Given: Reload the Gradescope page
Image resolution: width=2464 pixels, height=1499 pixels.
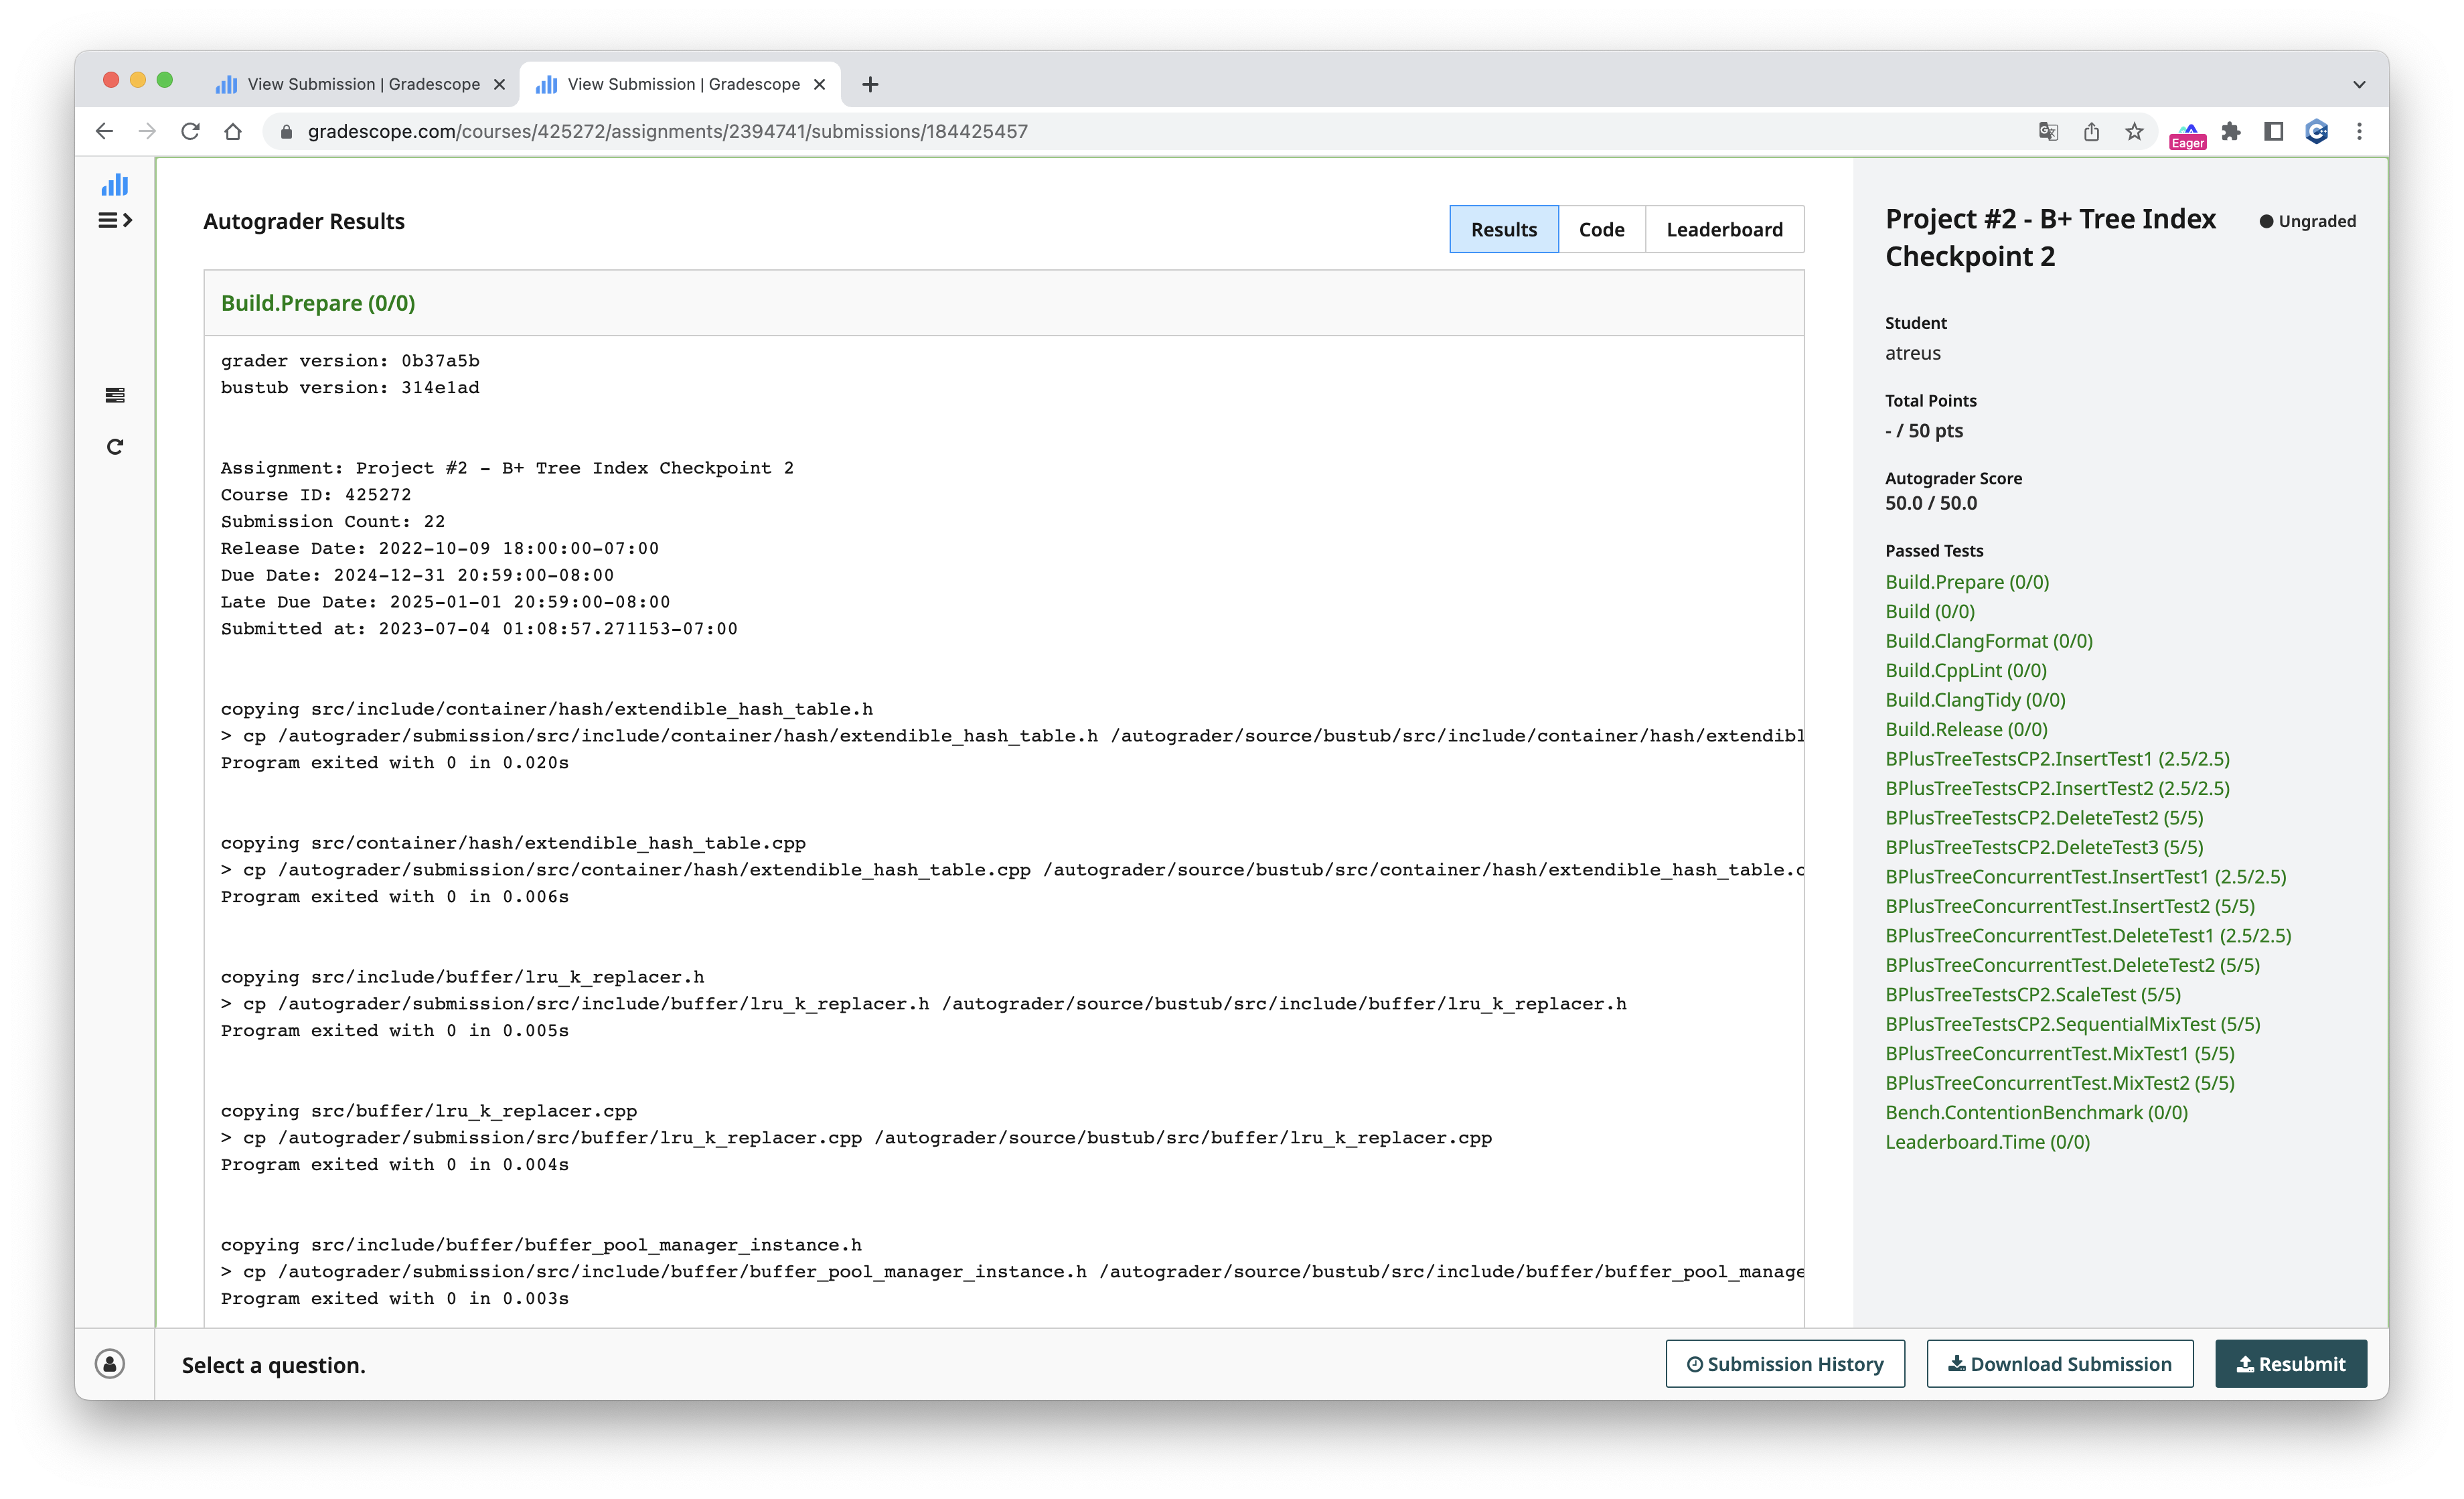Looking at the screenshot, I should click(190, 132).
